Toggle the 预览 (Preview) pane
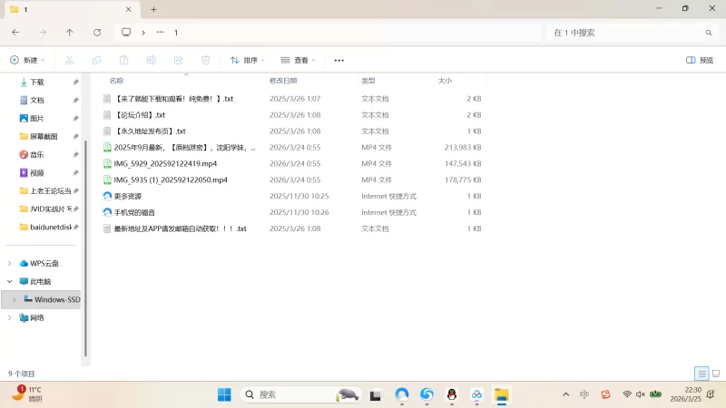The image size is (726, 408). [700, 60]
